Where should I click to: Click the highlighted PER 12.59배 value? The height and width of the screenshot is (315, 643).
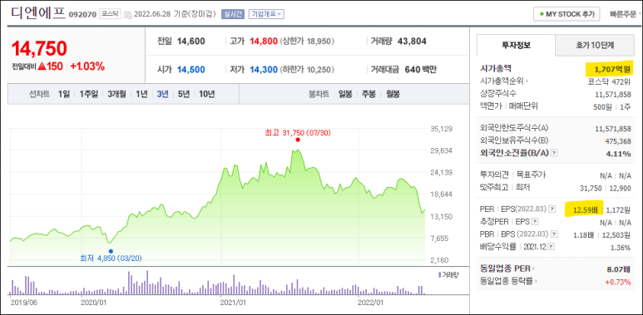pos(585,209)
